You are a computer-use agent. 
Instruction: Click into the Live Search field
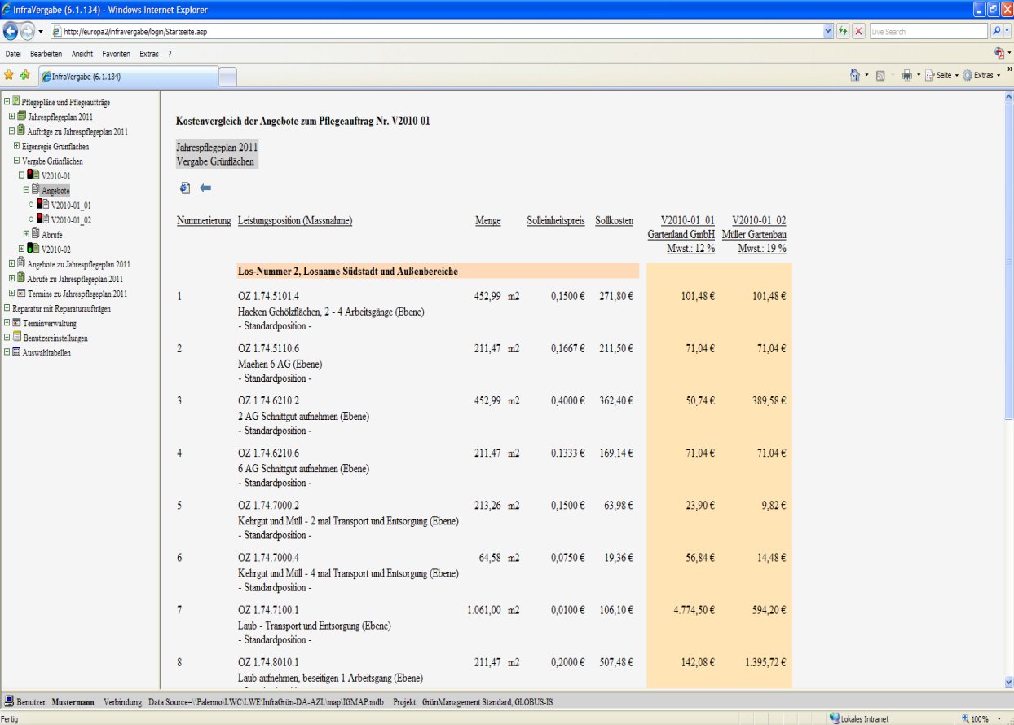(927, 31)
